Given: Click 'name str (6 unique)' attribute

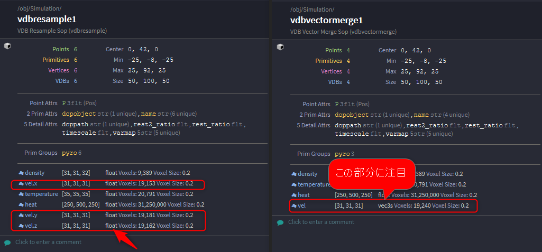Looking at the screenshot, I should pos(169,114).
